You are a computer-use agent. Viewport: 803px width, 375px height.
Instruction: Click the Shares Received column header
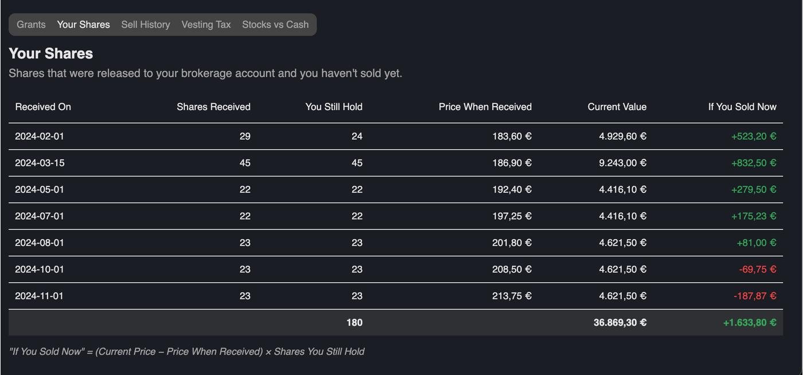[x=213, y=107]
